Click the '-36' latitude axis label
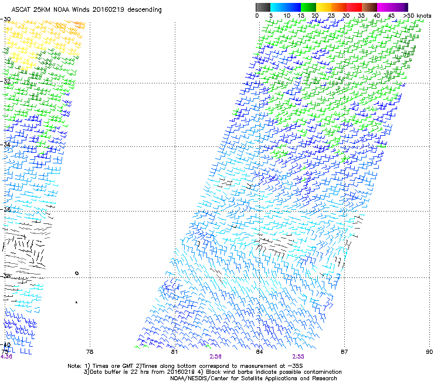The width and height of the screenshot is (434, 382). [5, 209]
